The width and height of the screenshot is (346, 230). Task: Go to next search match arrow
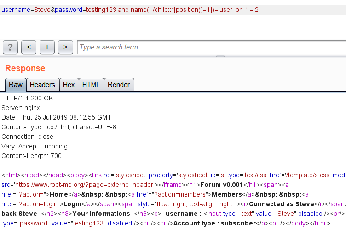(x=65, y=47)
